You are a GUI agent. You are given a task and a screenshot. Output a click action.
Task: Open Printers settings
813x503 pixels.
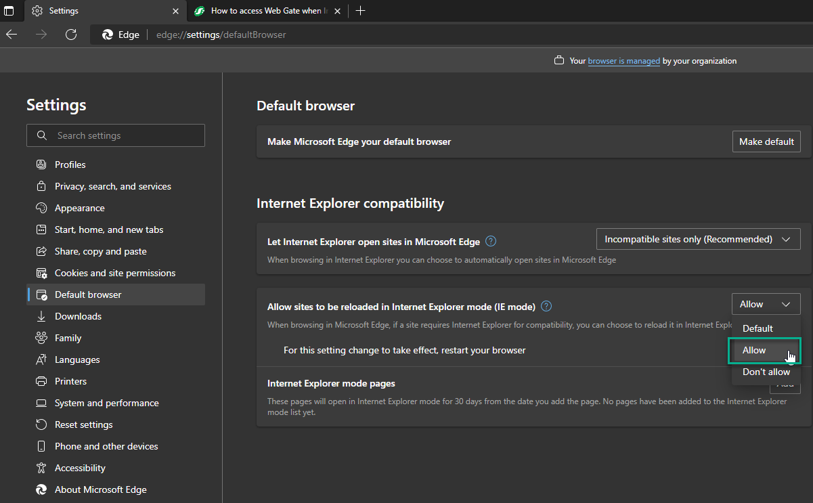(x=116, y=381)
